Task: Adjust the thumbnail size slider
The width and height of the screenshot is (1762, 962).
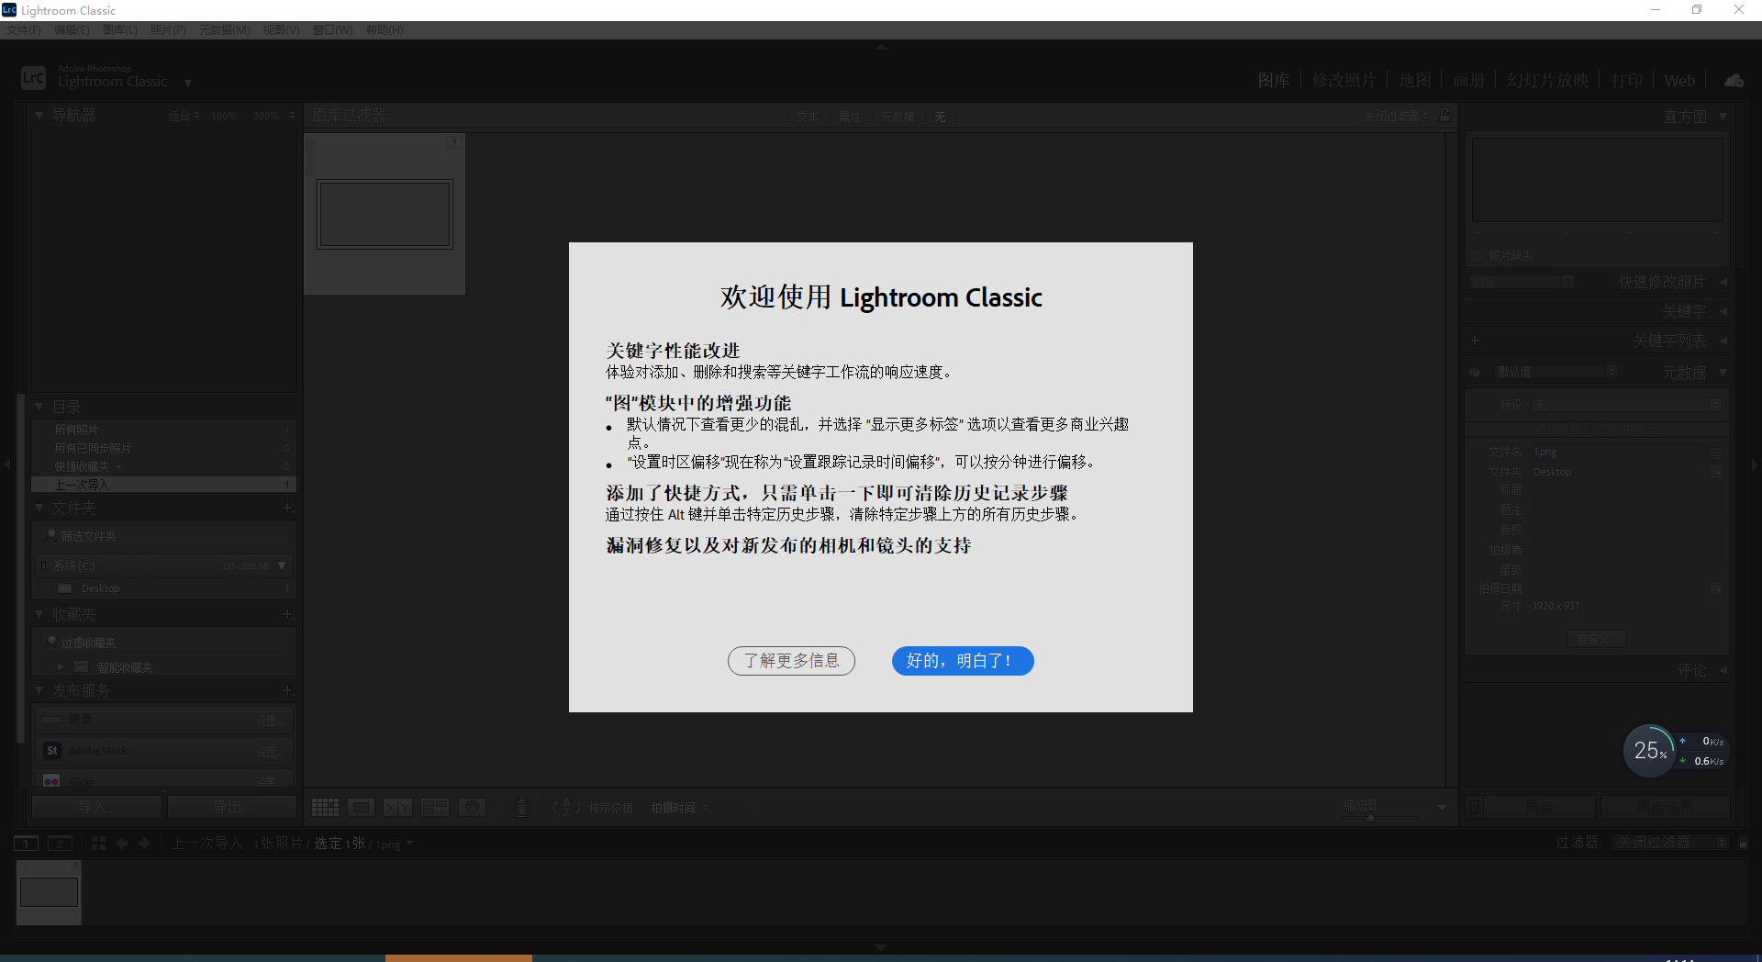Action: [1371, 817]
